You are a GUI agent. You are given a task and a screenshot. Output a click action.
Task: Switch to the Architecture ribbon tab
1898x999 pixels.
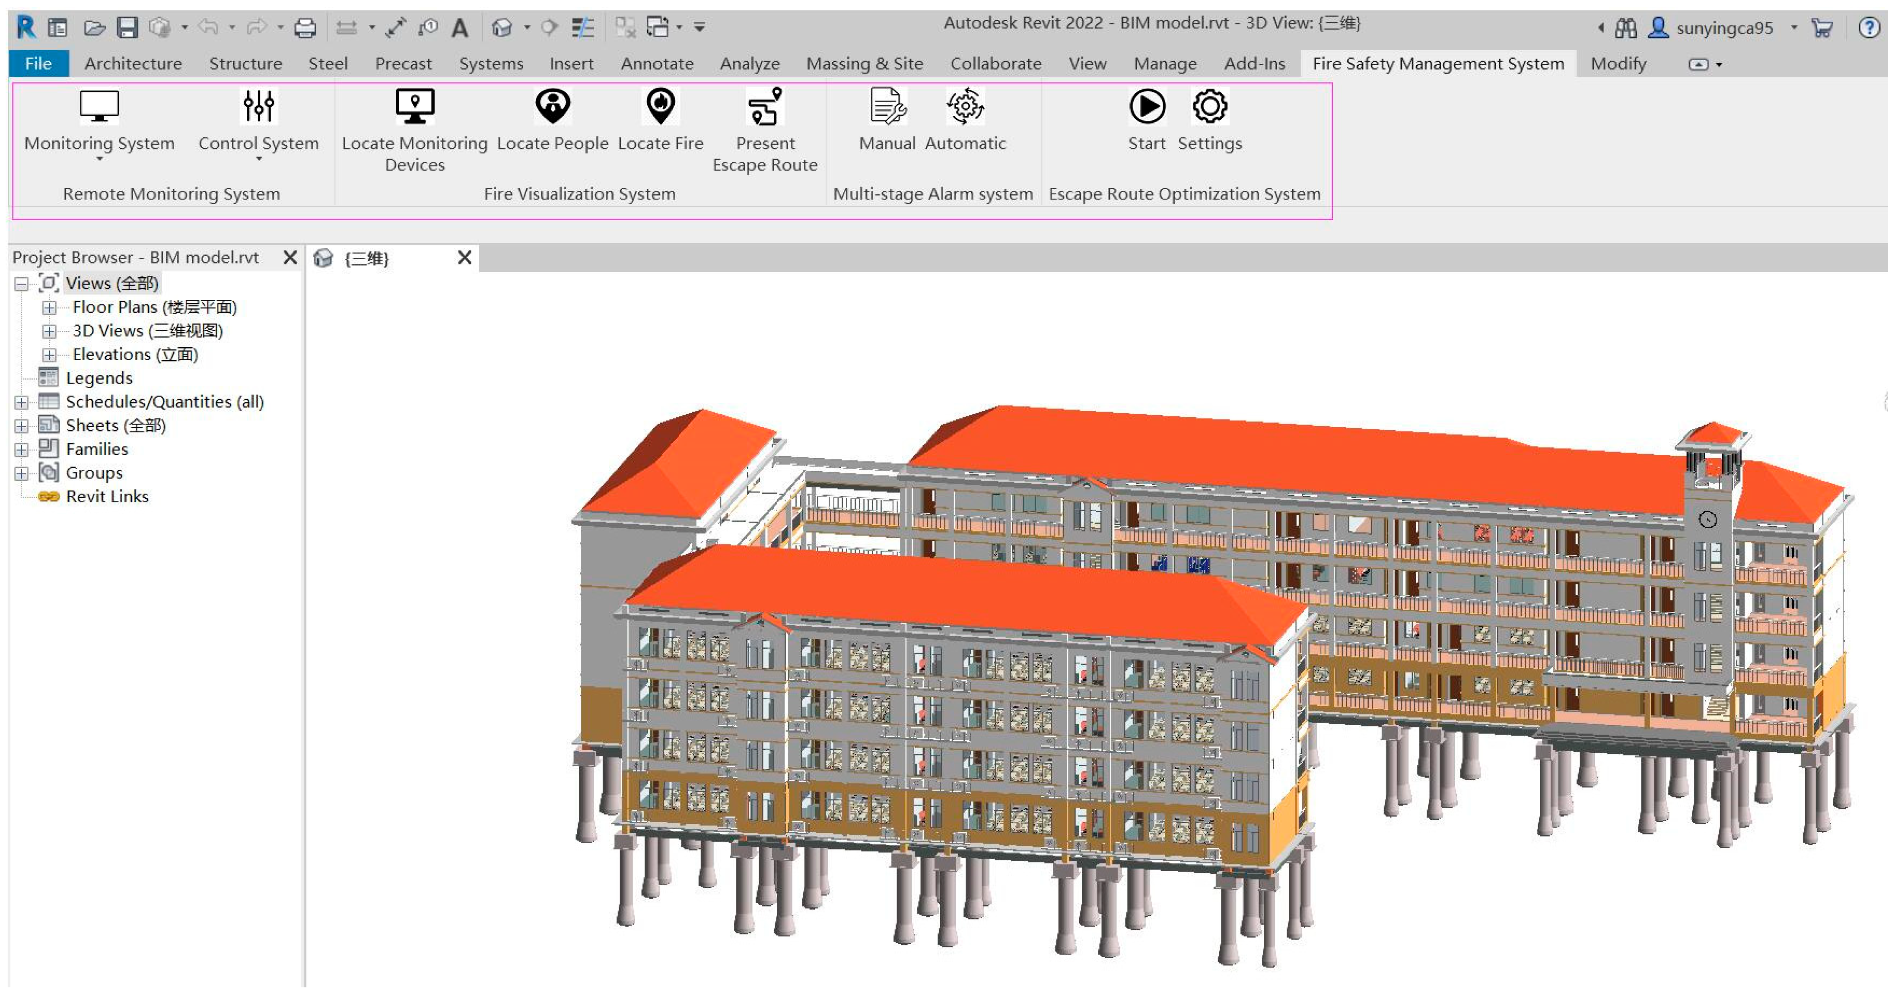point(133,63)
